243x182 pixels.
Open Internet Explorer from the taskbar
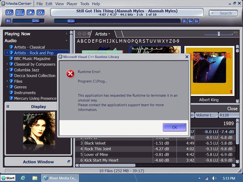23,178
